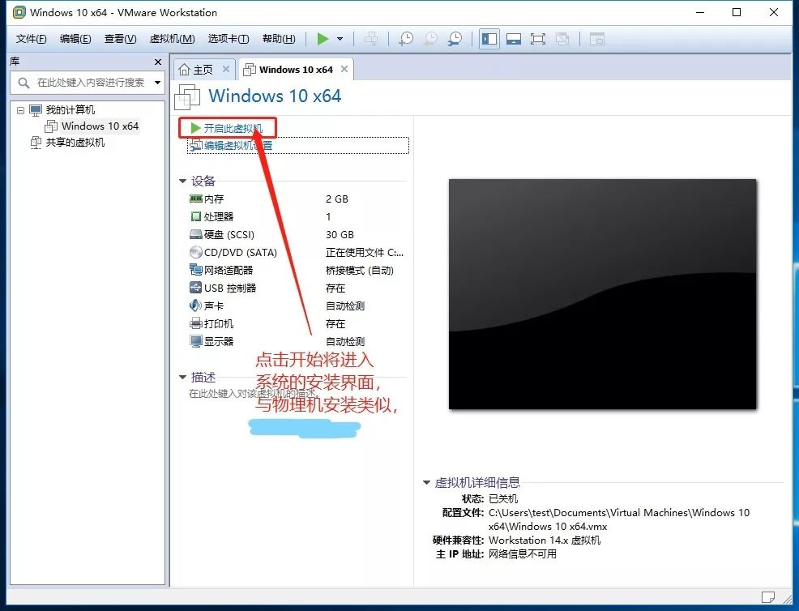Open the 文件(F) menu
Screen dimensions: 799x611
point(31,39)
